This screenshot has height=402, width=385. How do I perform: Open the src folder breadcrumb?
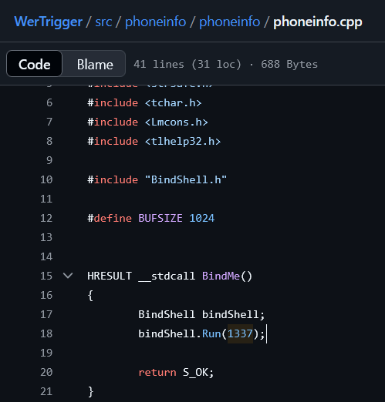click(x=103, y=22)
